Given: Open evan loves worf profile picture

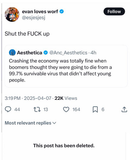Looking at the screenshot, I should click(x=12, y=14).
